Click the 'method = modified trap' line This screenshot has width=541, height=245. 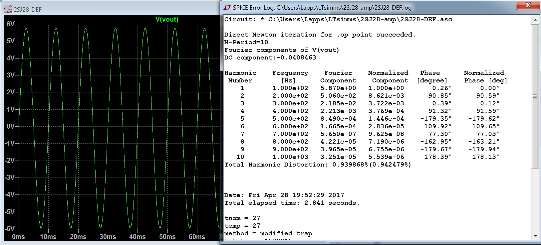[268, 233]
